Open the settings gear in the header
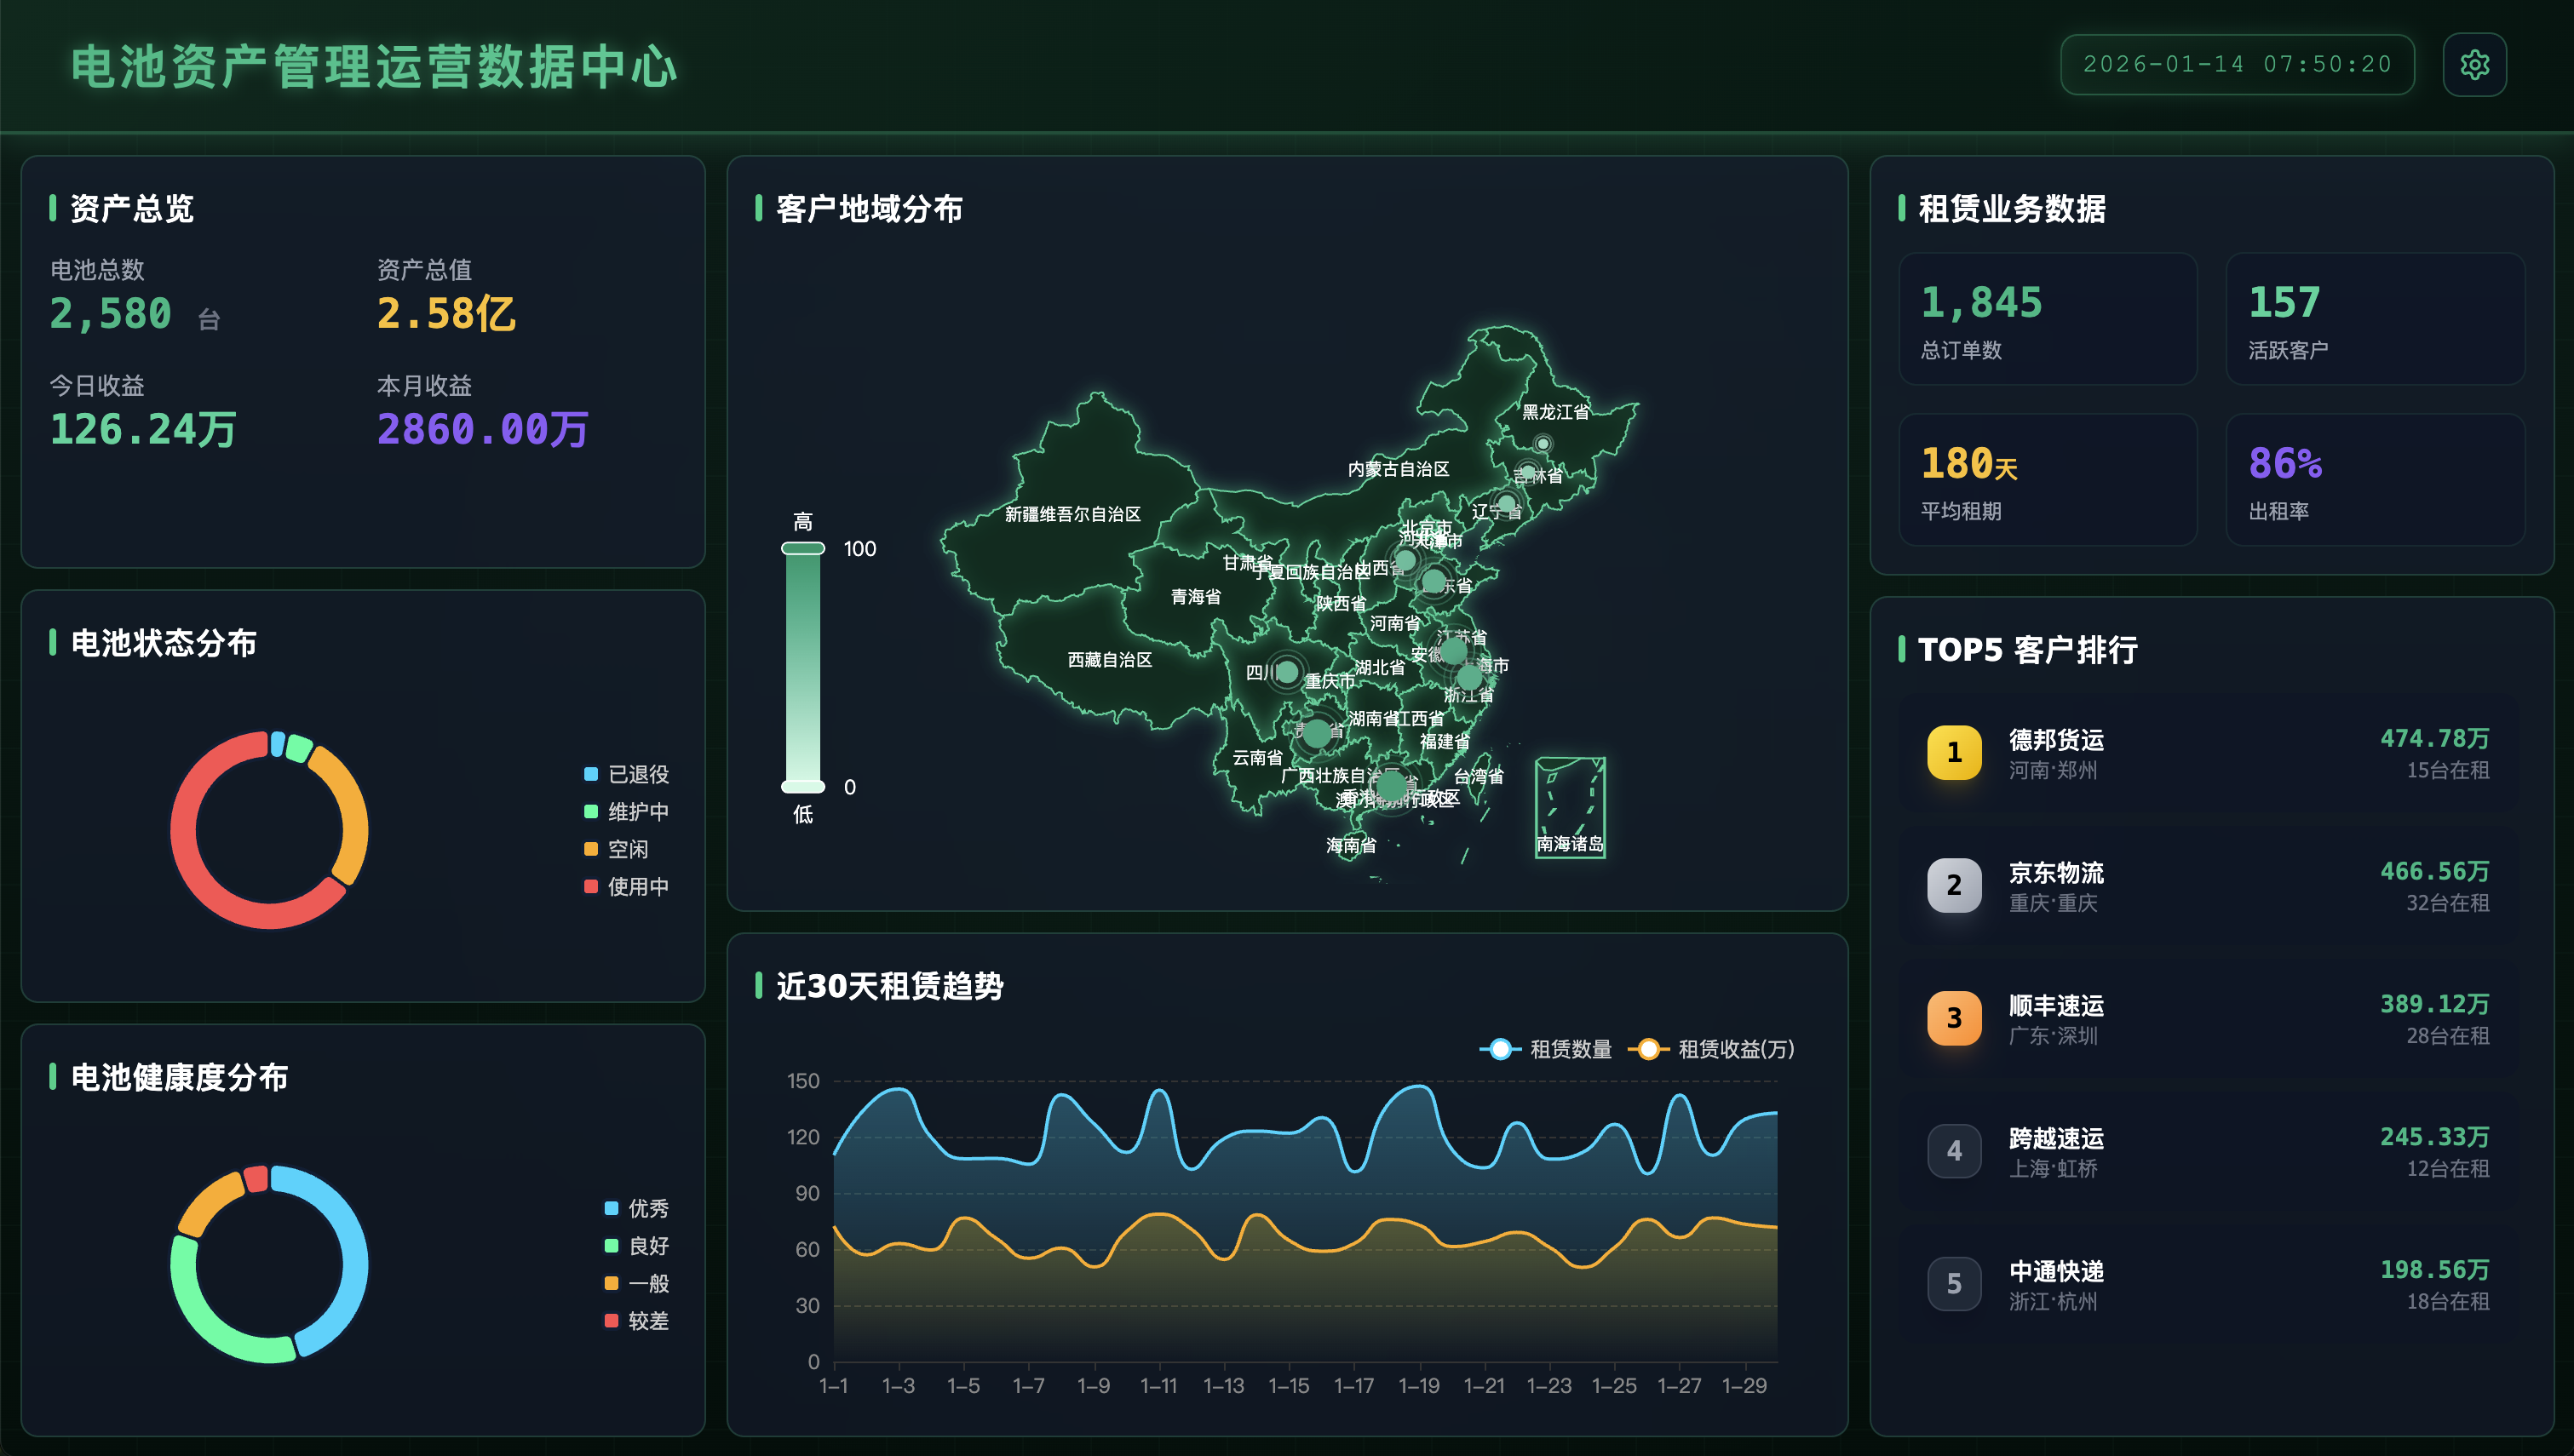Screen dimensions: 2574x1456 click(x=2474, y=64)
